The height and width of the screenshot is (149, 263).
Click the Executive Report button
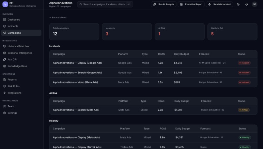pos(191,4)
